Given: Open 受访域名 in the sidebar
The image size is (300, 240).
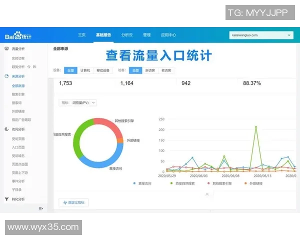Looking at the screenshot, I should [x=18, y=156].
